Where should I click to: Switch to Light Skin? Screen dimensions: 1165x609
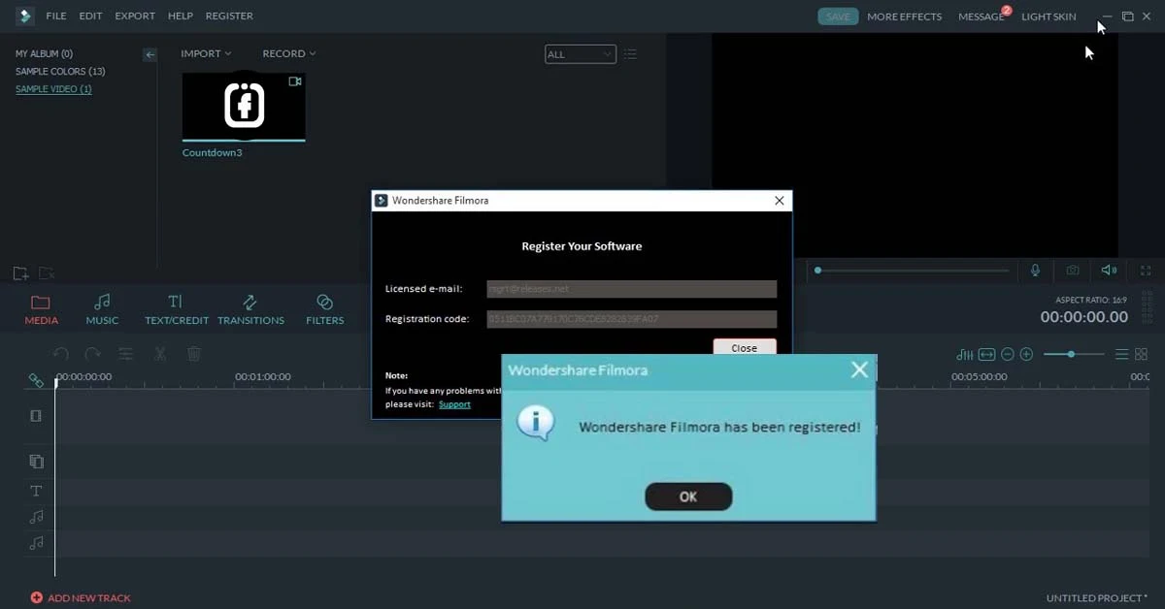[x=1048, y=16]
